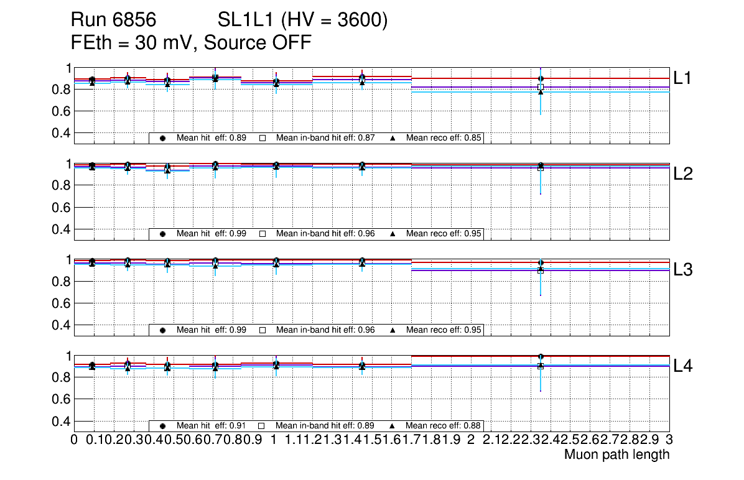
Task: Click the filled circle marker in L3 legend
Action: (162, 330)
